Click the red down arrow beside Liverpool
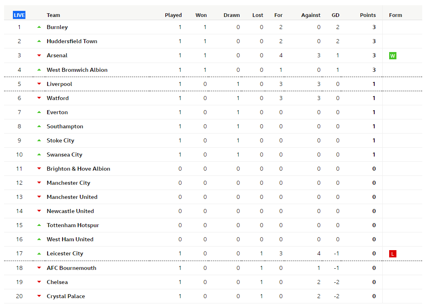The image size is (444, 305). click(x=39, y=84)
